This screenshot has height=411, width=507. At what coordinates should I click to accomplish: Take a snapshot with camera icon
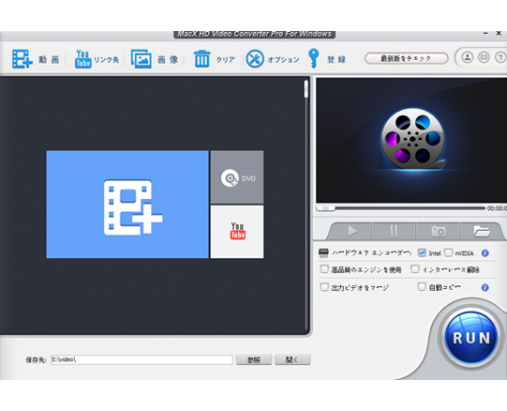439,231
